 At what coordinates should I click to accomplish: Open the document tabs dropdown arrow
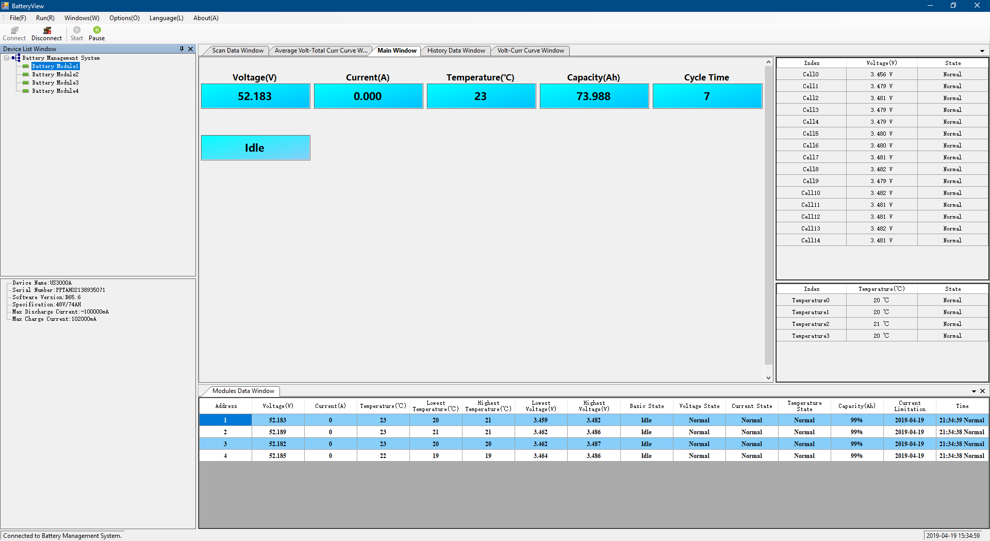982,51
